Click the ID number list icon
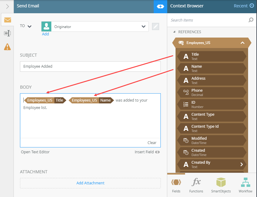 coord(186,104)
